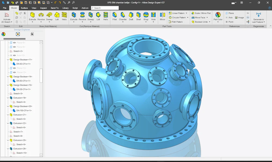272x162 pixels.
Task: Click the Scale / Mirror Part button
Action: tap(201, 13)
